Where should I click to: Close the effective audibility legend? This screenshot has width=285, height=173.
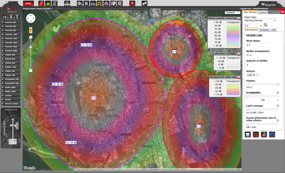239,54
